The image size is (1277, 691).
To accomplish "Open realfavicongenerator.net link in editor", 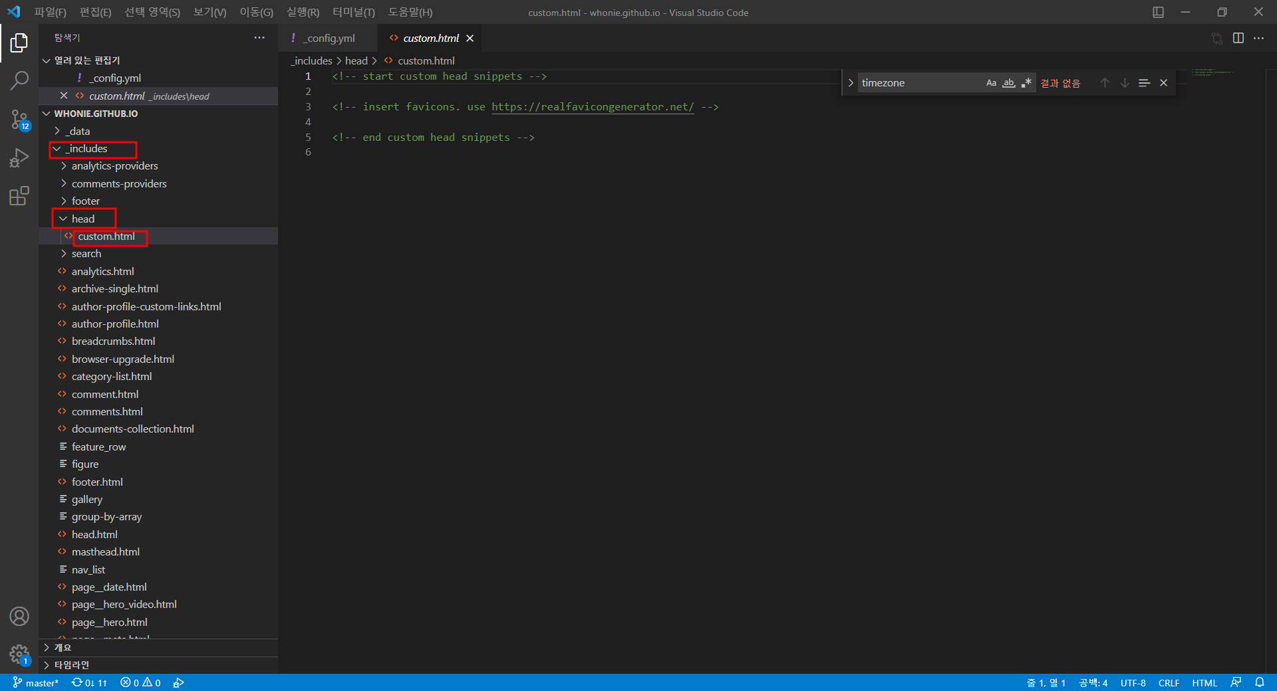I will pyautogui.click(x=593, y=107).
